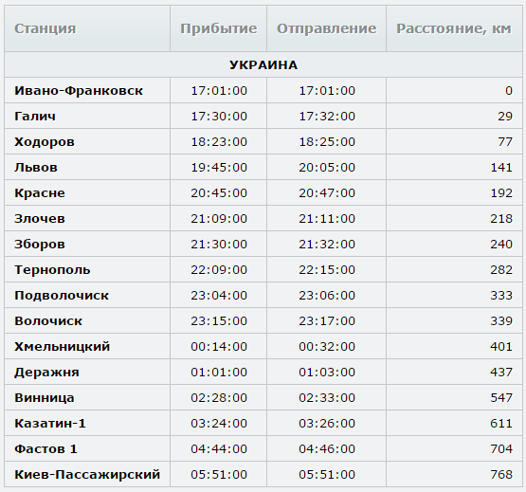Click Хмельницкий arrival time 00:14:00
The height and width of the screenshot is (492, 526).
pos(219,347)
